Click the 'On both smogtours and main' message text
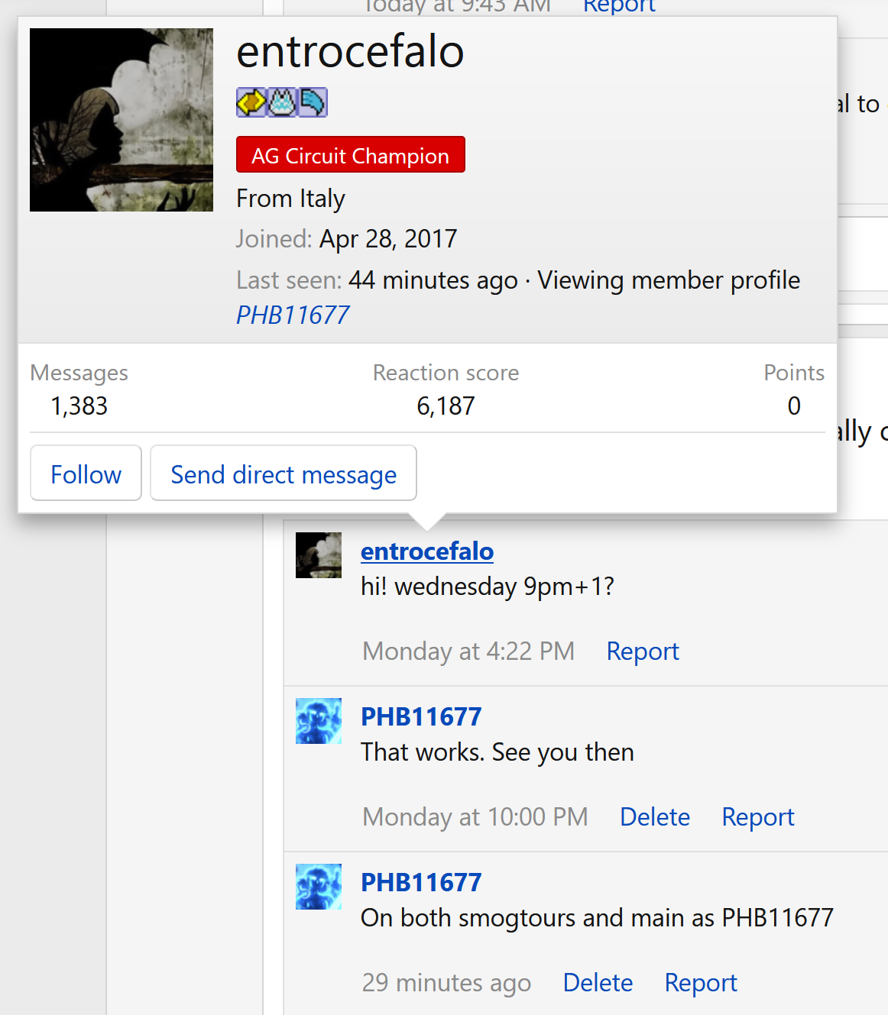Screen dimensions: 888x1015 click(x=597, y=918)
